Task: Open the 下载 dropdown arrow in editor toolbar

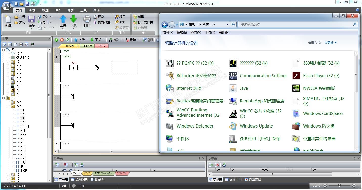Action: (x=104, y=40)
